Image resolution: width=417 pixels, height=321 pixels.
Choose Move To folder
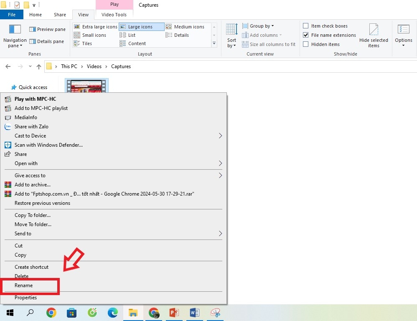pos(113,224)
